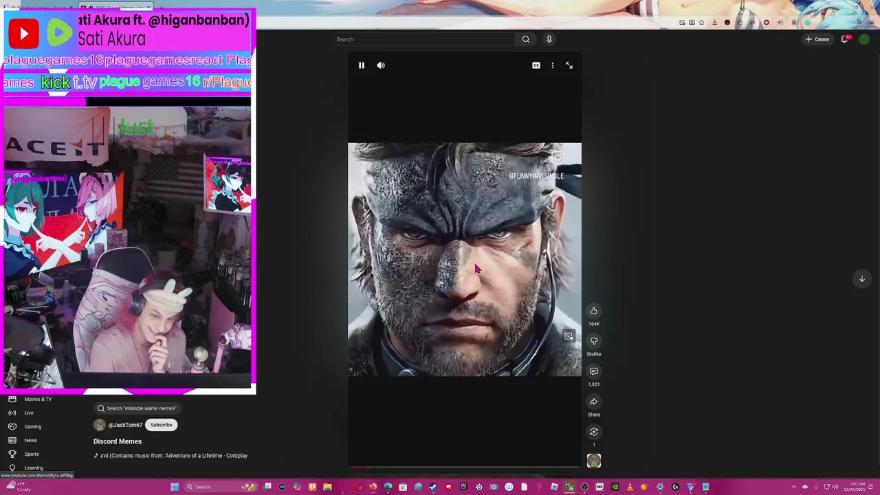Open the browser extensions puzzle icon
The width and height of the screenshot is (880, 495).
tap(740, 22)
